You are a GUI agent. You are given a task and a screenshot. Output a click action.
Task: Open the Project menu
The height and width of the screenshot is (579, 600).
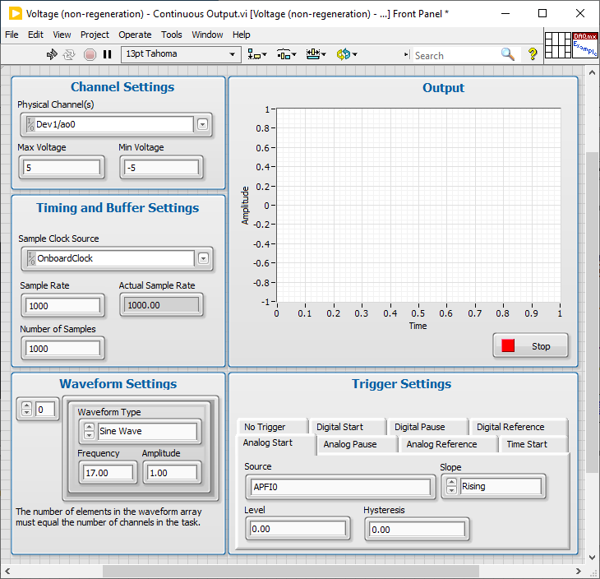[x=95, y=35]
